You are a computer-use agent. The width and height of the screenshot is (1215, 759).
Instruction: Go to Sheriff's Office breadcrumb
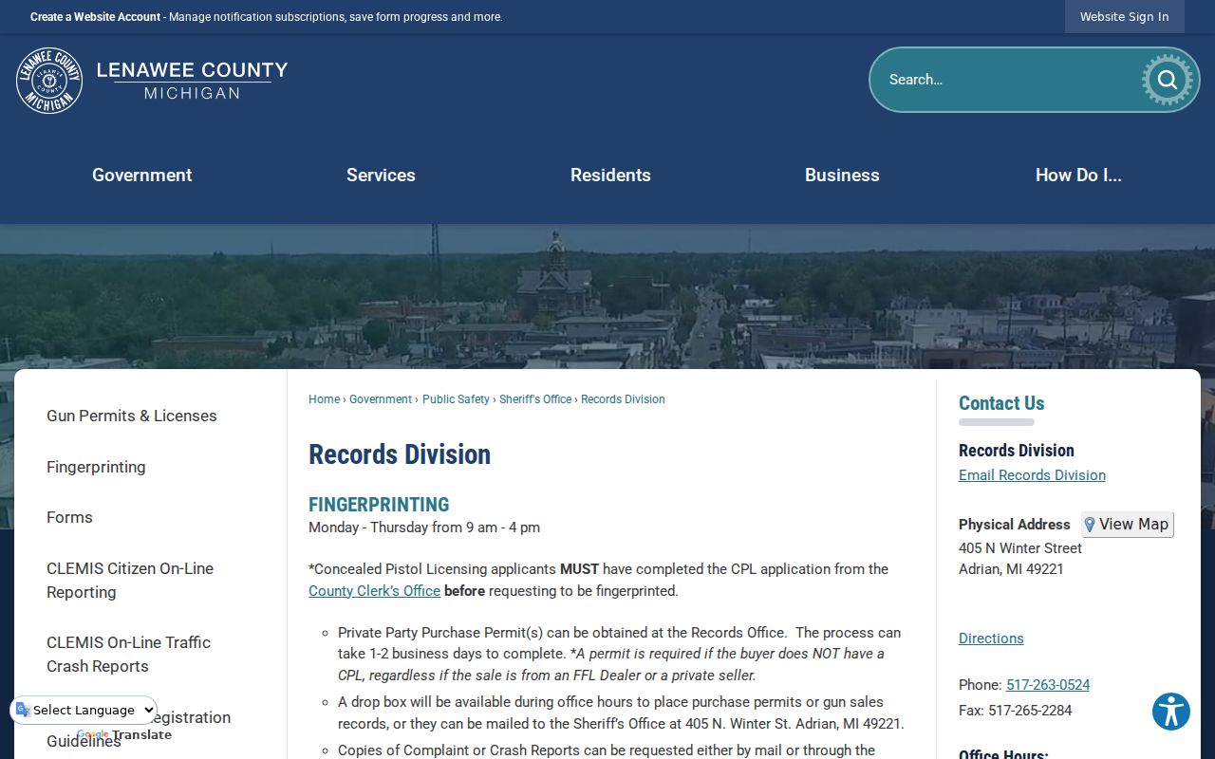point(535,399)
